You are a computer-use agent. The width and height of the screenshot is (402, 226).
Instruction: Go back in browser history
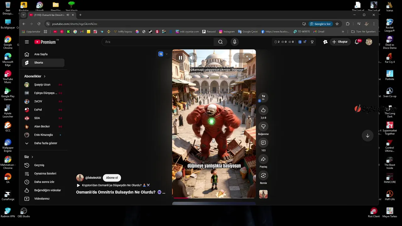[24, 24]
